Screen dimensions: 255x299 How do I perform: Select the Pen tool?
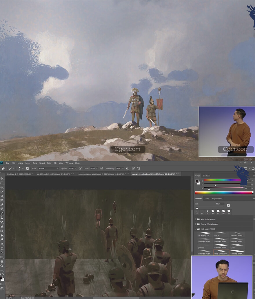click(2, 244)
